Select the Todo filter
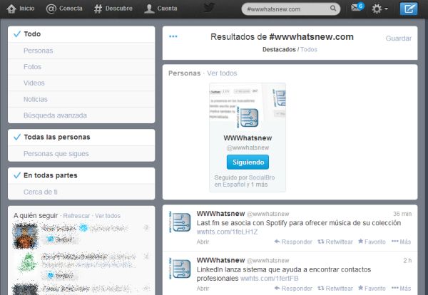 pos(81,34)
